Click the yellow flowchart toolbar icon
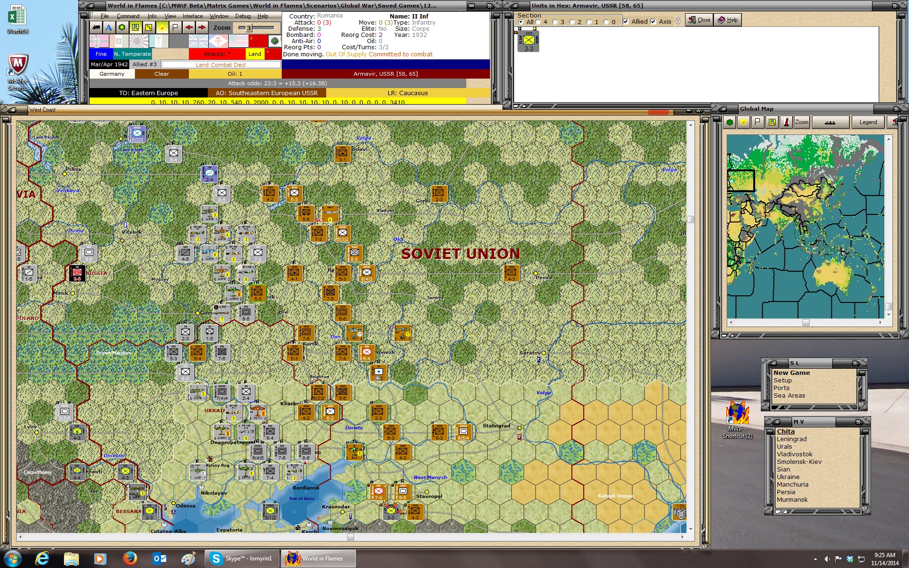The image size is (909, 568). pyautogui.click(x=149, y=27)
